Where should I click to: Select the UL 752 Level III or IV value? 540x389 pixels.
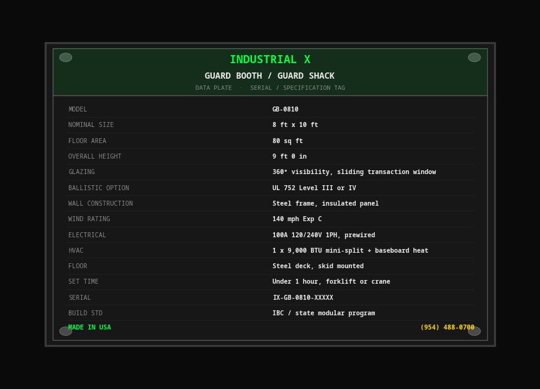[314, 188]
